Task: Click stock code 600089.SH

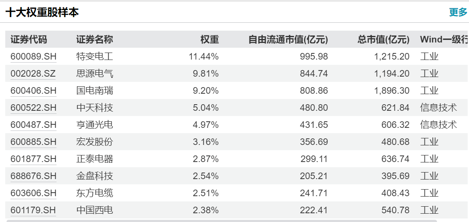Action: click(x=33, y=56)
